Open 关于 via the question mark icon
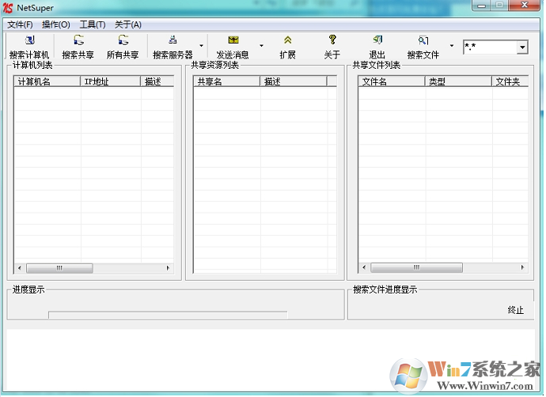This screenshot has height=397, width=546. pyautogui.click(x=332, y=40)
